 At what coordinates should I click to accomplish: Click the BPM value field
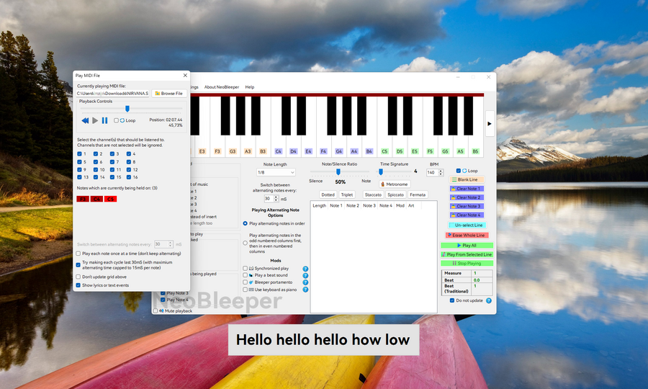pyautogui.click(x=432, y=172)
